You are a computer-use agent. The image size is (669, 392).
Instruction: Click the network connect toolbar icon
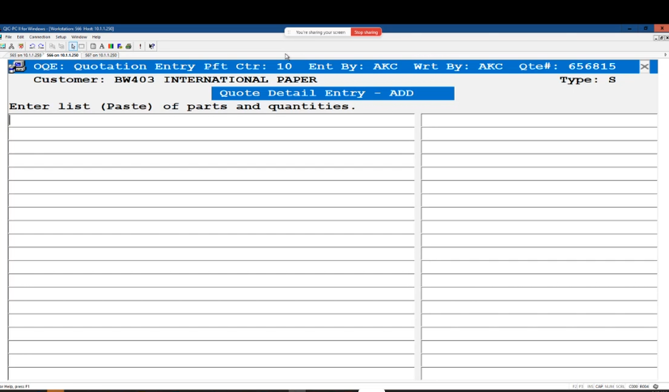pos(11,46)
